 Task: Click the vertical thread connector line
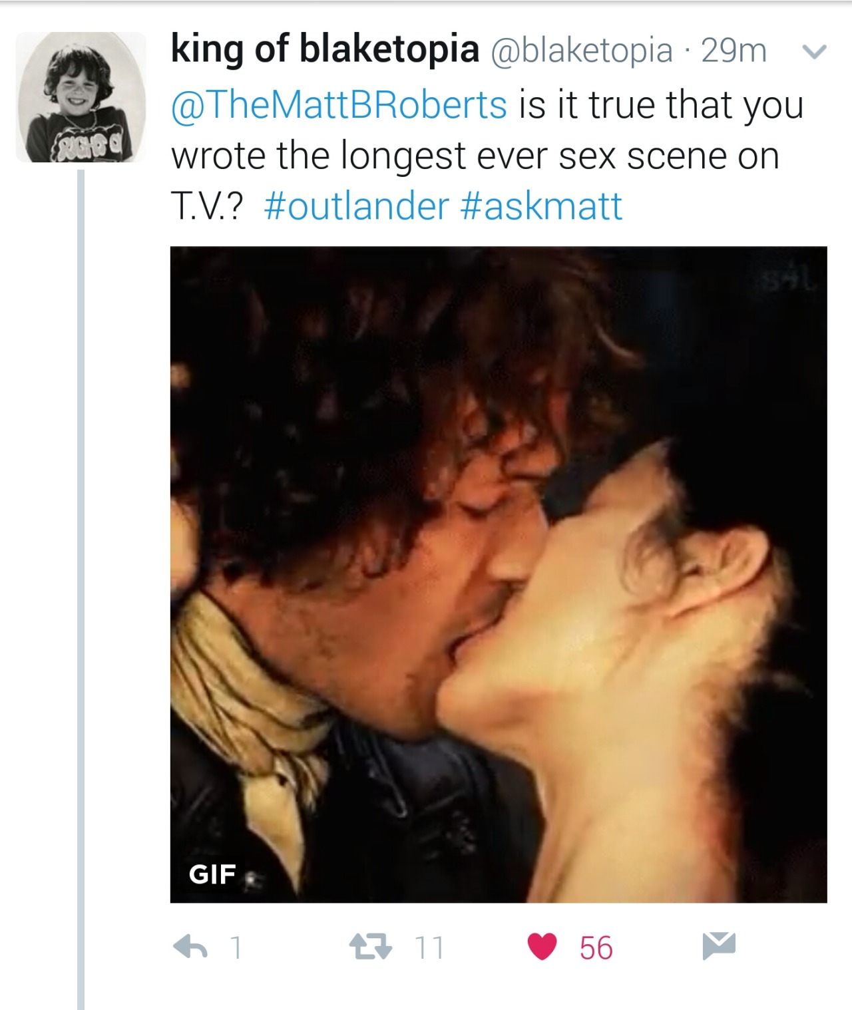(81, 589)
